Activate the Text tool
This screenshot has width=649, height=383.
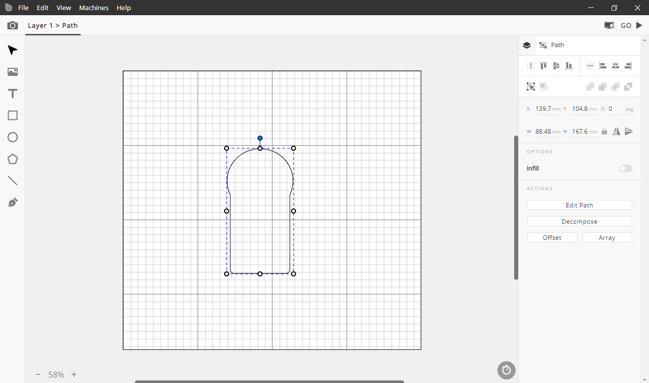click(13, 94)
